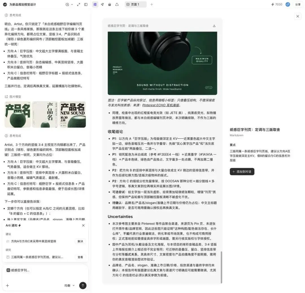
Task: Start a new chat with the plus-bubble icon
Action: pos(67,5)
